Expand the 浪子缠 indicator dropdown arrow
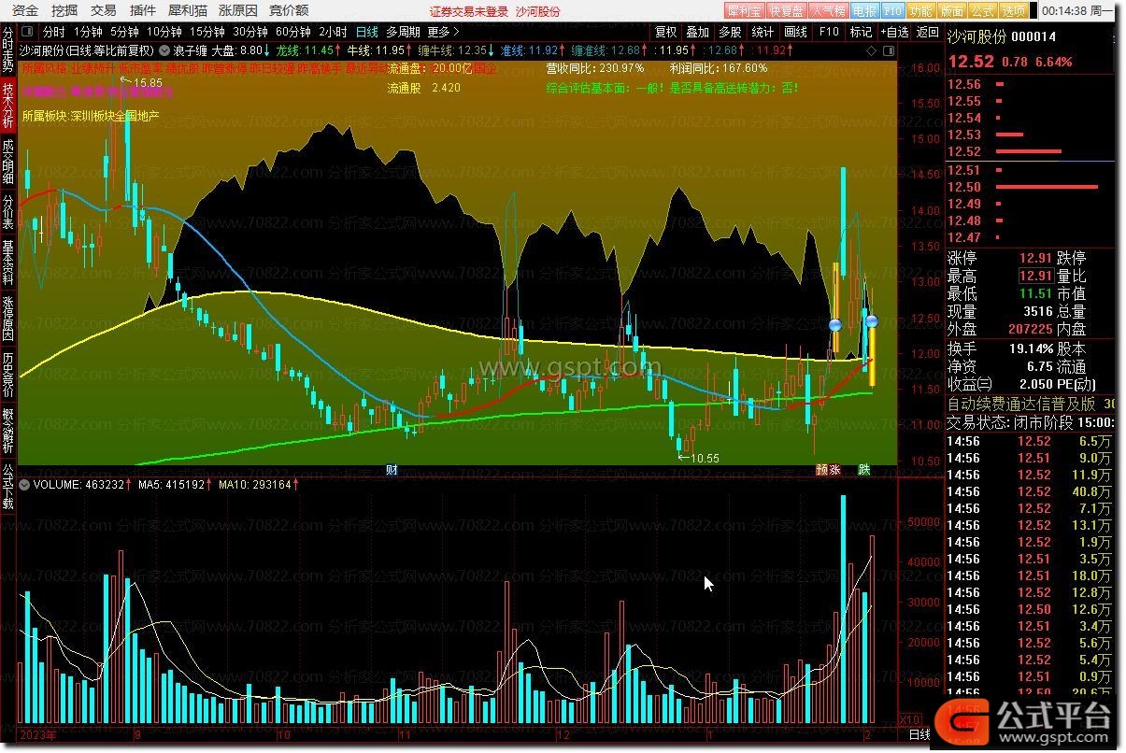This screenshot has width=1126, height=753. [165, 50]
